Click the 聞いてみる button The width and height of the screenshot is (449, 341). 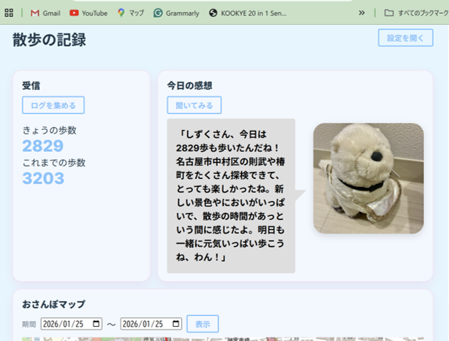(194, 105)
